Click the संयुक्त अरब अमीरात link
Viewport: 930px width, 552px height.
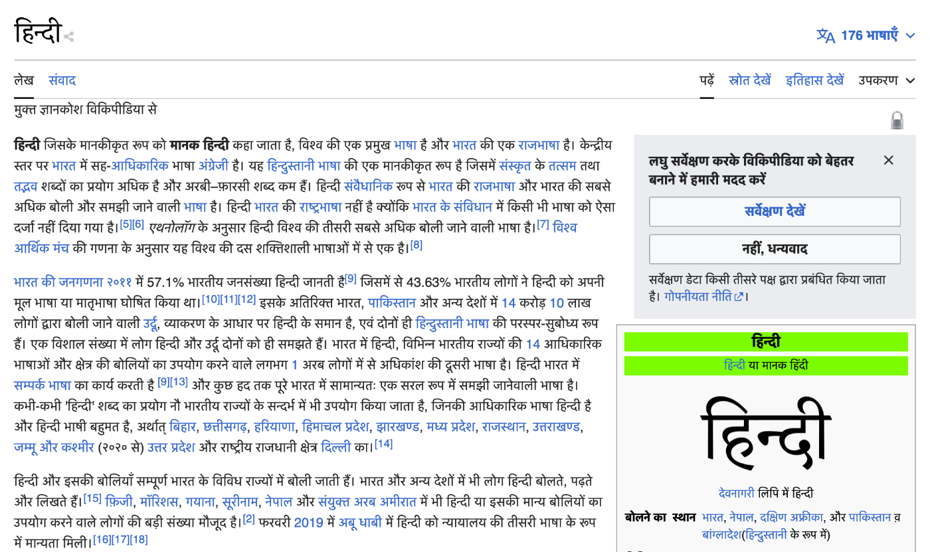367,501
